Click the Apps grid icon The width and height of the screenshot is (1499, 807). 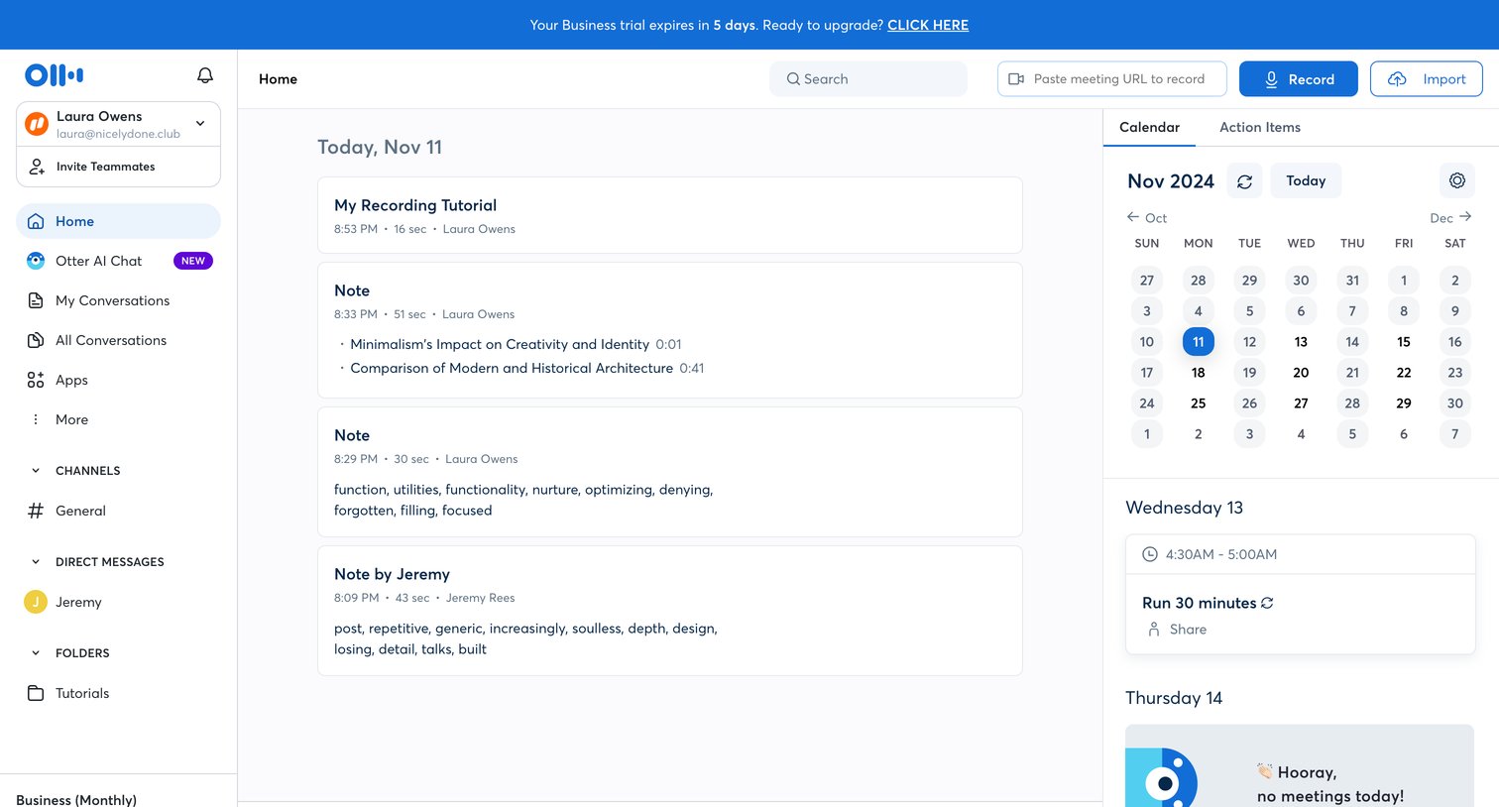coord(36,380)
